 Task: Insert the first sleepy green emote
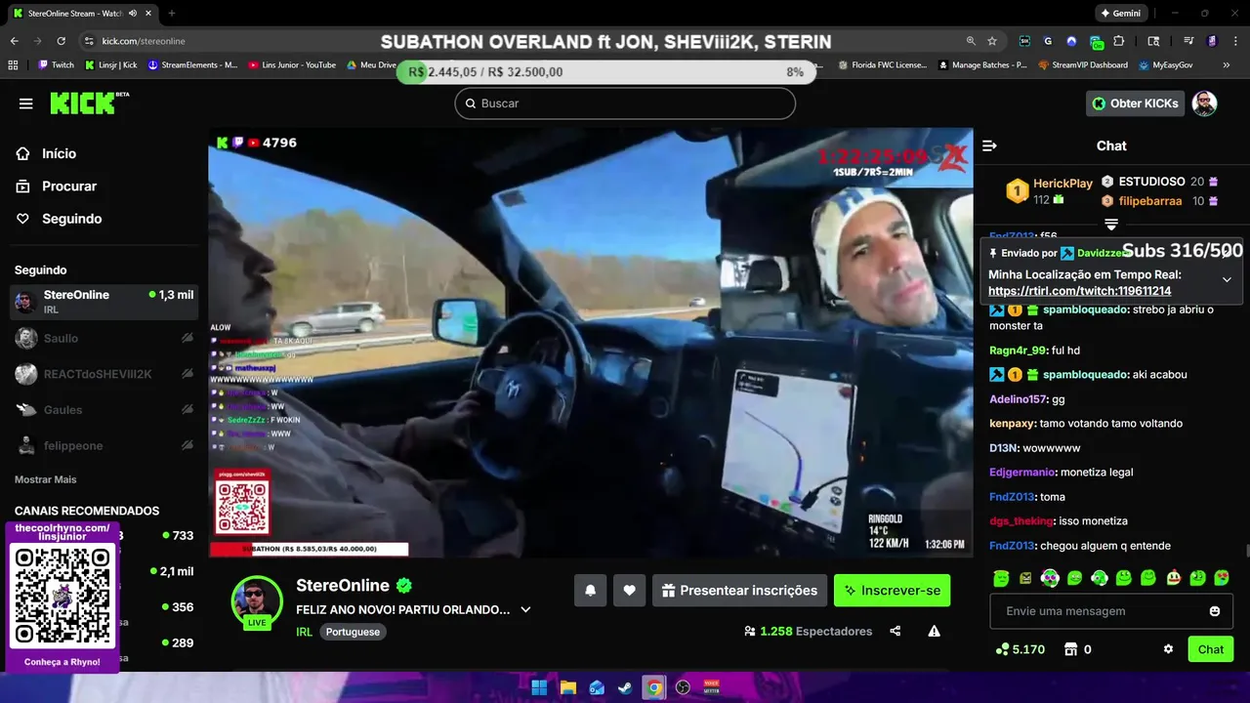(1001, 578)
